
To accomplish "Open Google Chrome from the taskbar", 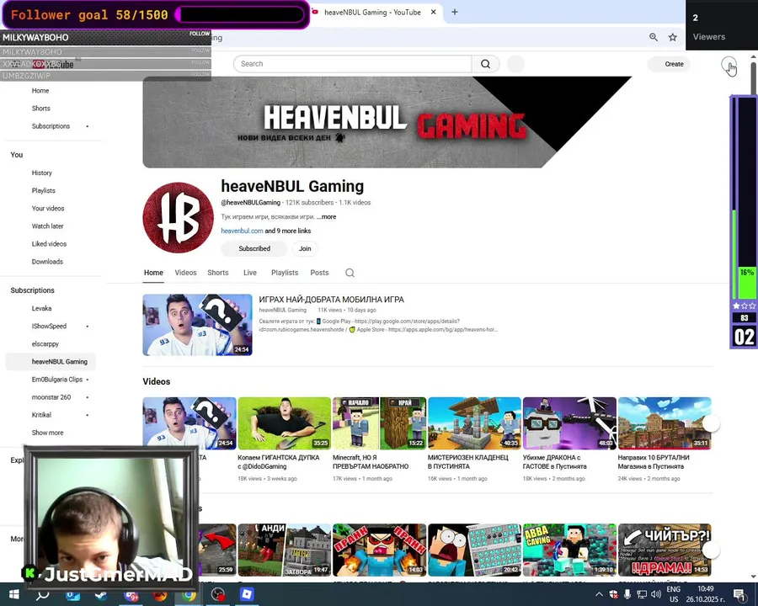I will [189, 594].
